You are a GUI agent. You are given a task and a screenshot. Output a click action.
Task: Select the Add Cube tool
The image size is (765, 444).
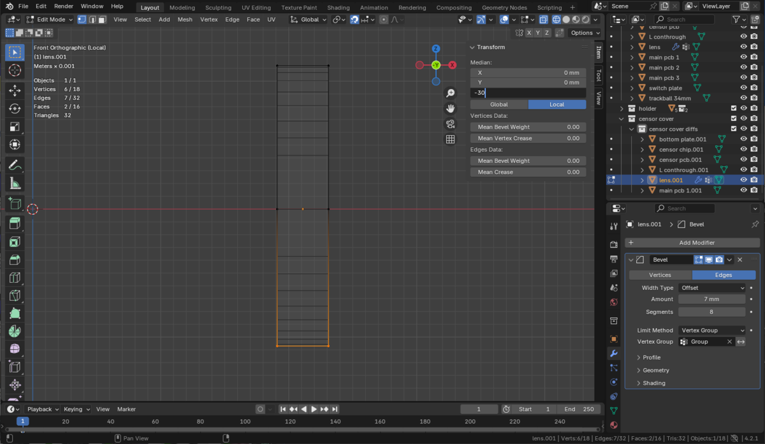(14, 204)
